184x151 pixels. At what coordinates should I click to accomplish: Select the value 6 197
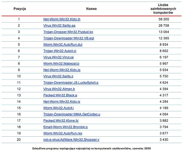tap(164, 57)
